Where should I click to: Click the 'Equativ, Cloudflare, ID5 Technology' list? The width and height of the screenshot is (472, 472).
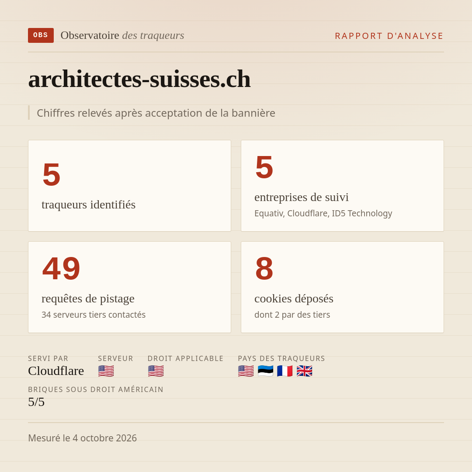(323, 213)
